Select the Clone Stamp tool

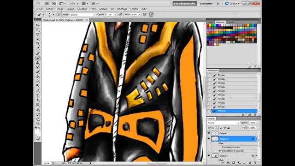click(38, 63)
